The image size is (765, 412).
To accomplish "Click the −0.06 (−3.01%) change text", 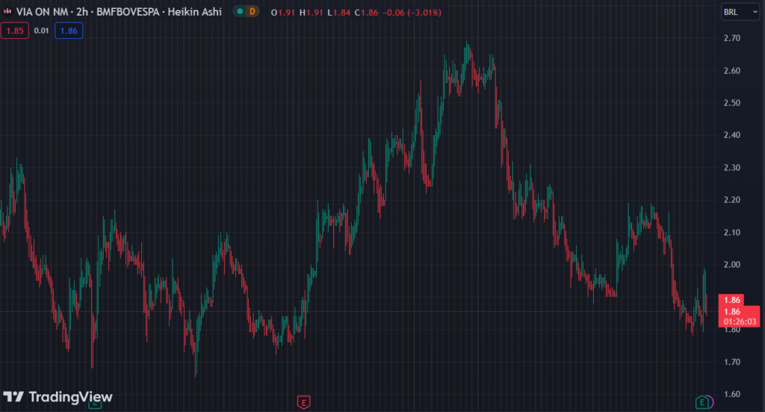I will pyautogui.click(x=412, y=12).
